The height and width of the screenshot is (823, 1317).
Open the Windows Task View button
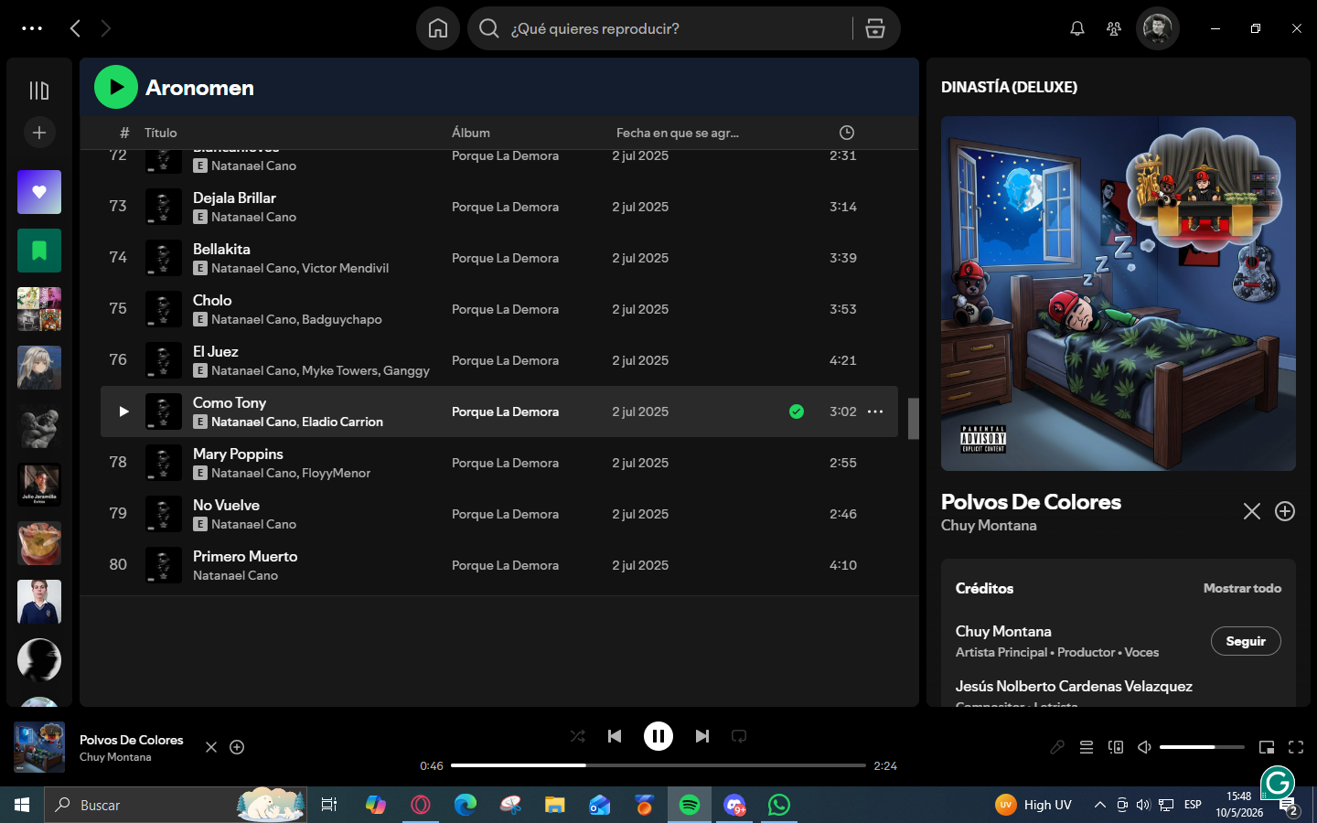pos(329,805)
